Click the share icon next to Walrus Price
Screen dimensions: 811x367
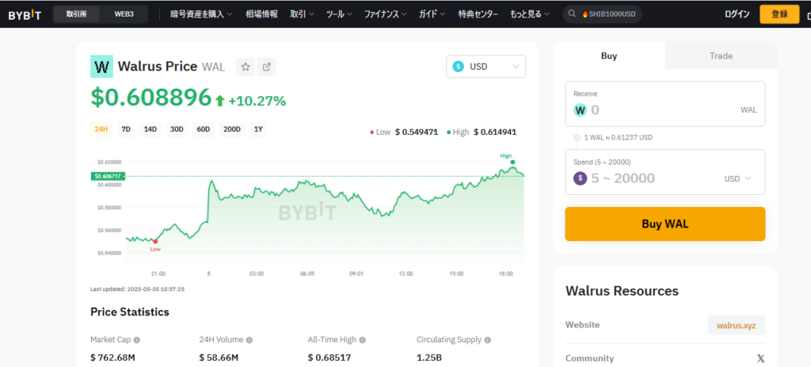(267, 67)
